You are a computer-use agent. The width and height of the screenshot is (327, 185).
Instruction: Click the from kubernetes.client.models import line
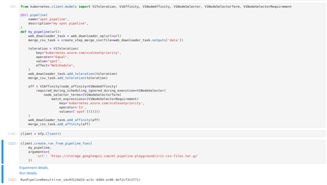156,7
